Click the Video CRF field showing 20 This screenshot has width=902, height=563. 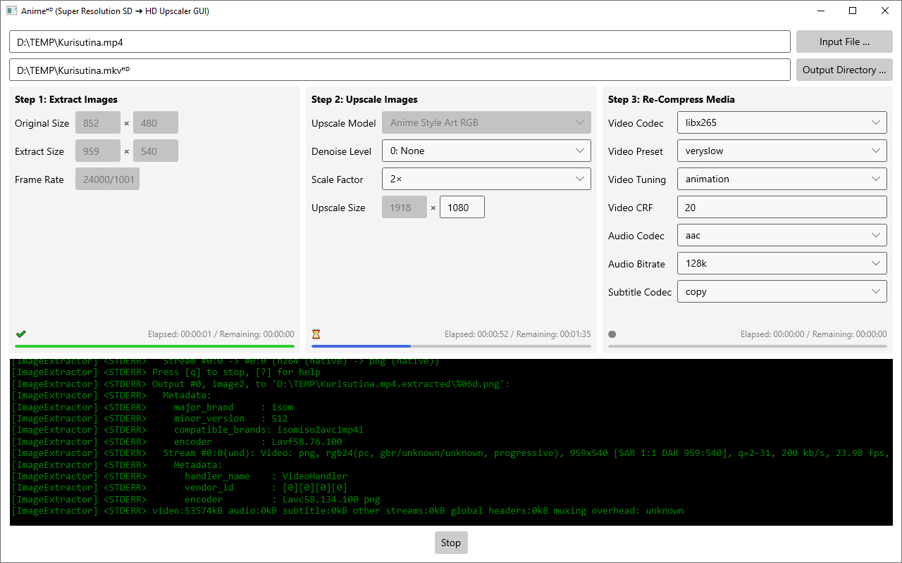click(x=781, y=207)
